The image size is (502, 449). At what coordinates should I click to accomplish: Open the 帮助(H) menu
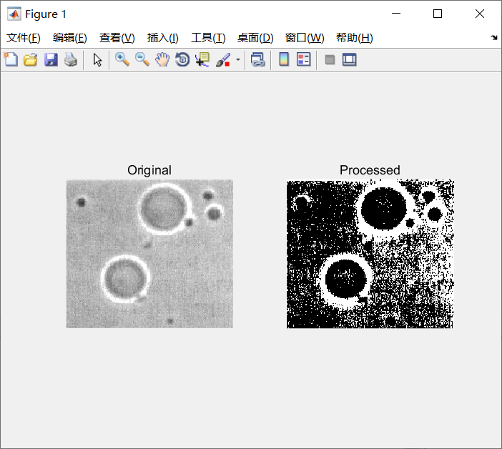pyautogui.click(x=355, y=38)
